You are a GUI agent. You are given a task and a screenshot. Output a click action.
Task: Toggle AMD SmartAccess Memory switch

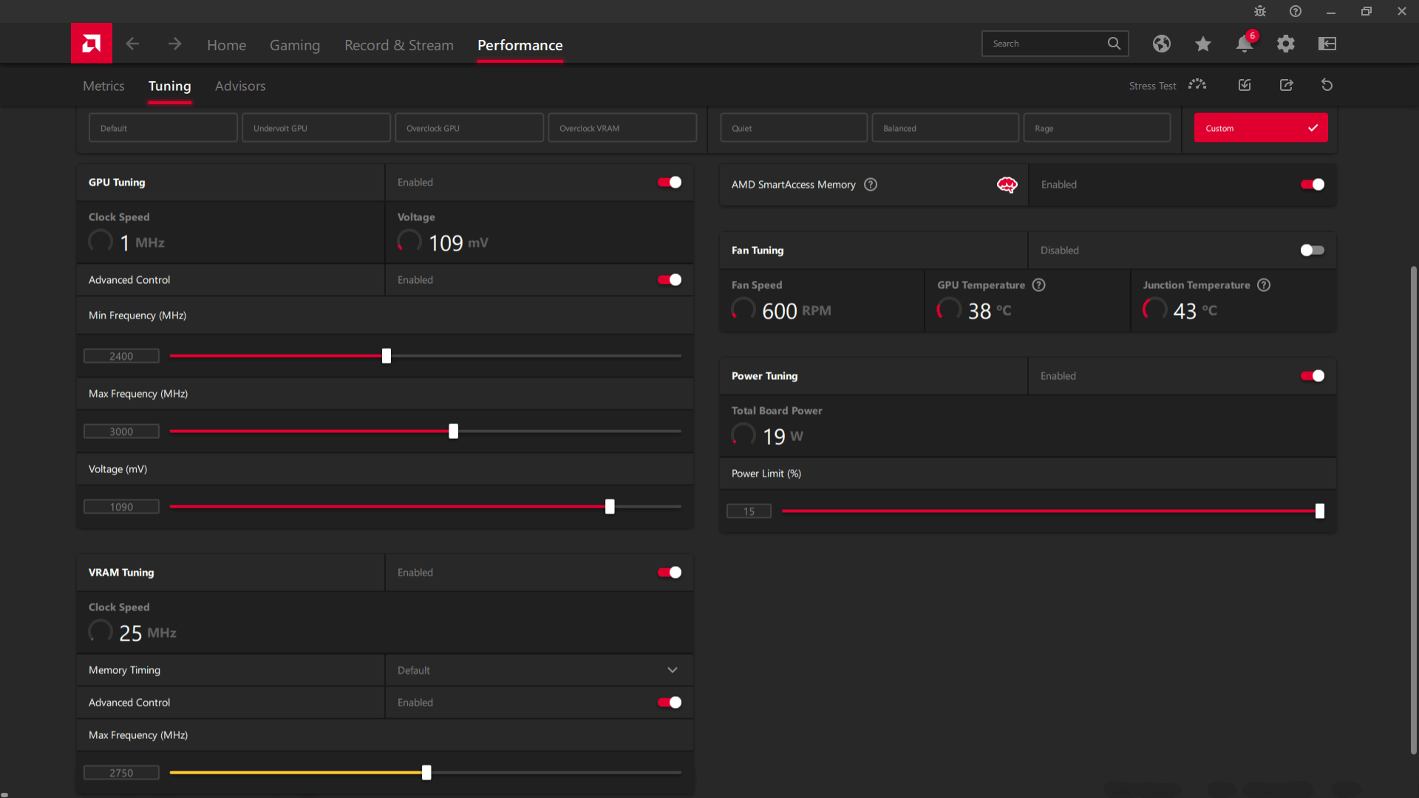tap(1313, 185)
